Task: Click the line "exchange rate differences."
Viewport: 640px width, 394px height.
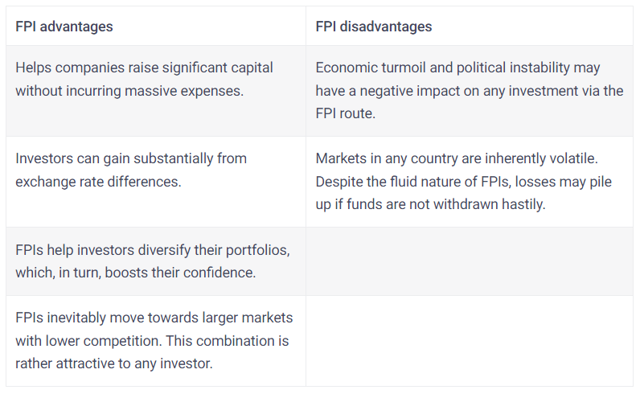Action: [98, 181]
